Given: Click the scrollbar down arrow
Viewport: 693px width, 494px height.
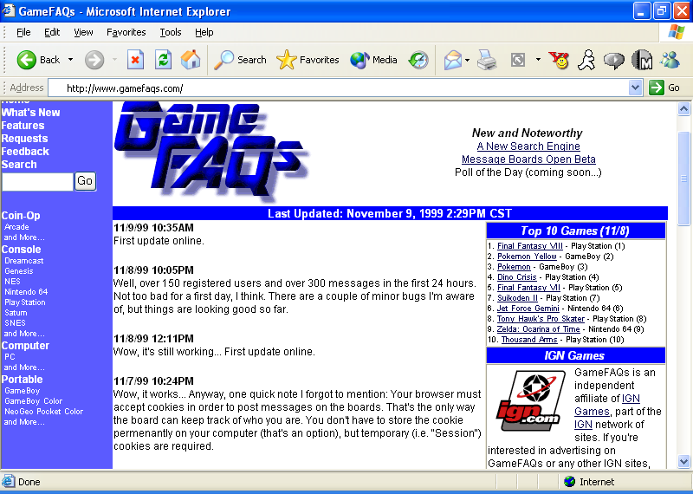Looking at the screenshot, I should [683, 462].
